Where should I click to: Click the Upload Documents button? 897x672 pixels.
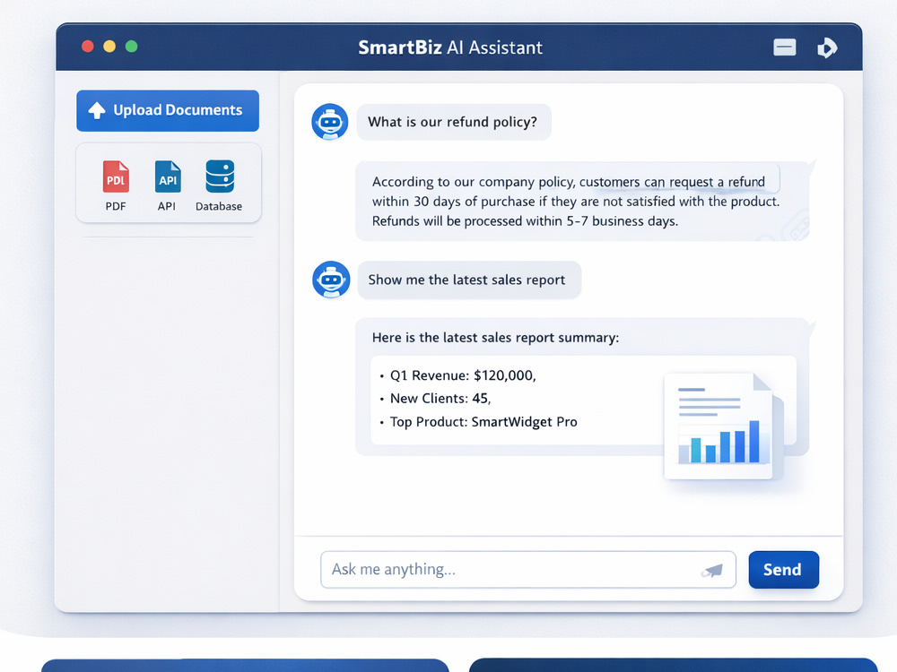click(x=168, y=110)
